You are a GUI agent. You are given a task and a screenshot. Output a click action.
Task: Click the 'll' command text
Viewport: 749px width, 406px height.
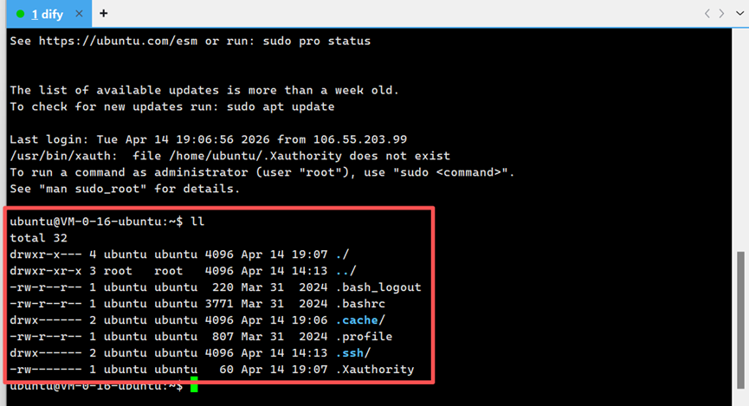tap(197, 222)
